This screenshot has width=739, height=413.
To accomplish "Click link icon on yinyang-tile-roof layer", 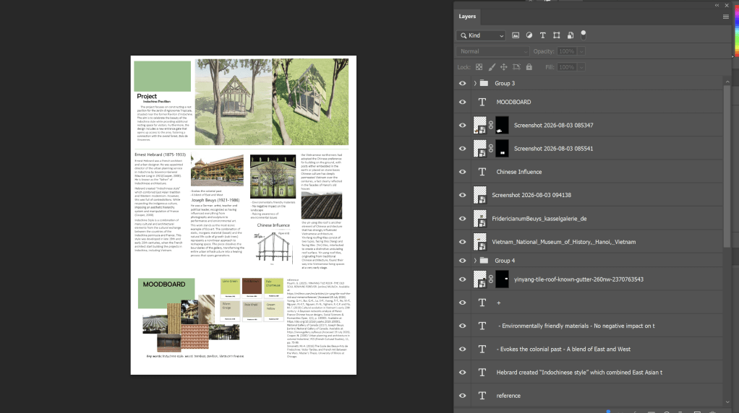I will (491, 279).
